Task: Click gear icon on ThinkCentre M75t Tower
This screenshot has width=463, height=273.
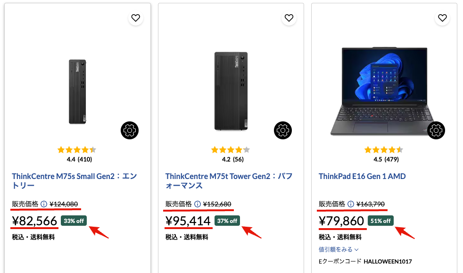Action: (282, 130)
